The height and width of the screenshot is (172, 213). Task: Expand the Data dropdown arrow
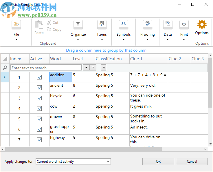(x=168, y=40)
